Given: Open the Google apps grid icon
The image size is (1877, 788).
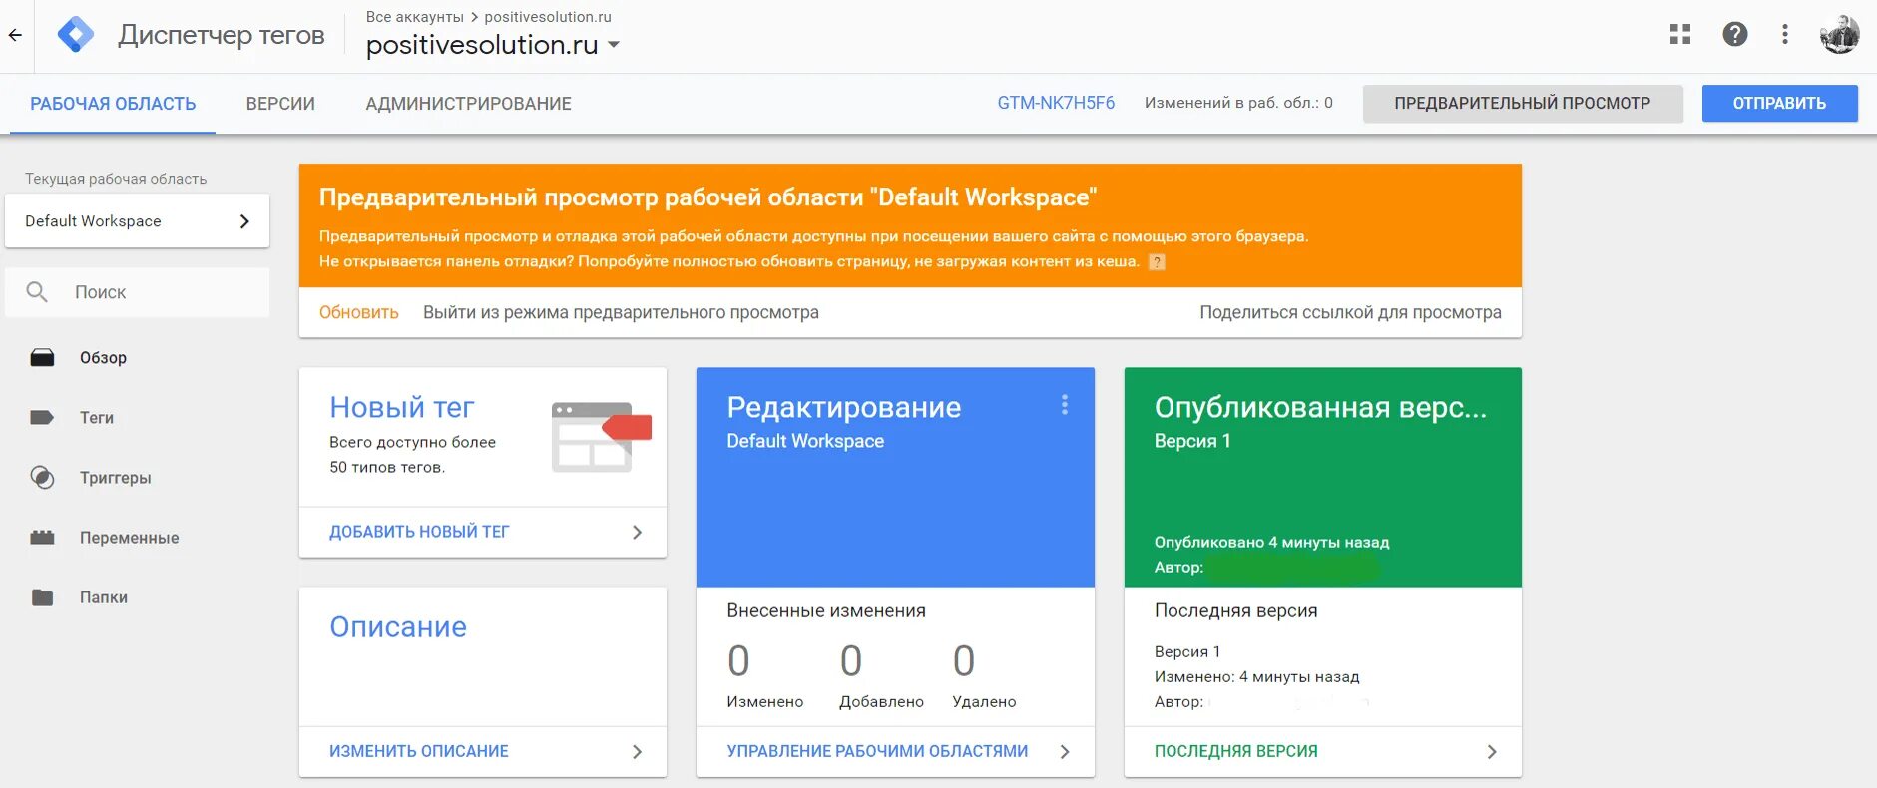Looking at the screenshot, I should 1680,34.
